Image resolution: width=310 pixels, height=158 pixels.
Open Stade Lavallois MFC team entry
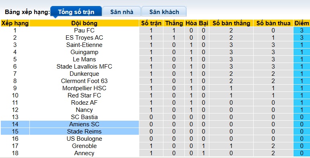pyautogui.click(x=84, y=67)
